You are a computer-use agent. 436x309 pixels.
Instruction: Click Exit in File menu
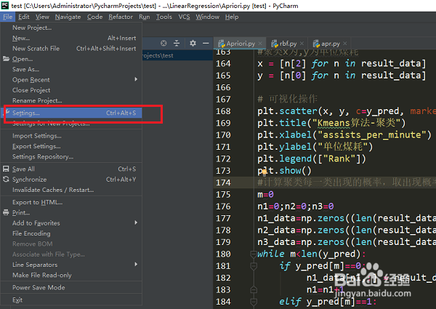coord(71,300)
